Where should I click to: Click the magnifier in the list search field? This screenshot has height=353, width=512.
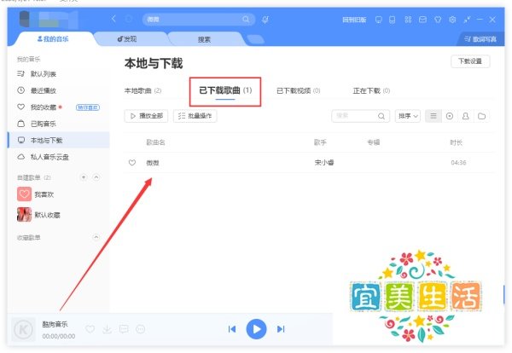(x=381, y=116)
